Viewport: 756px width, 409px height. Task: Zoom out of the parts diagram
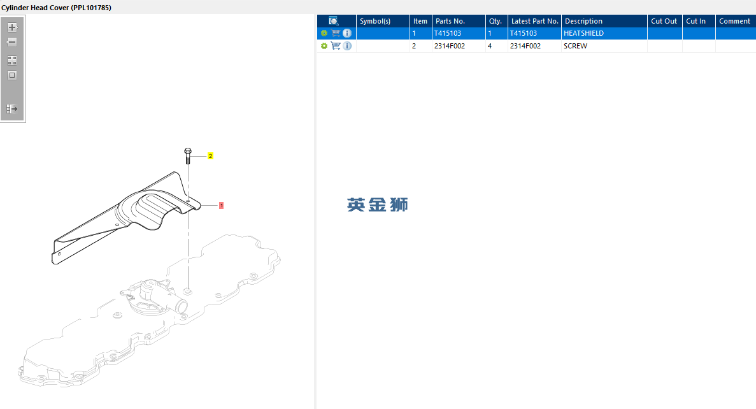pos(12,43)
